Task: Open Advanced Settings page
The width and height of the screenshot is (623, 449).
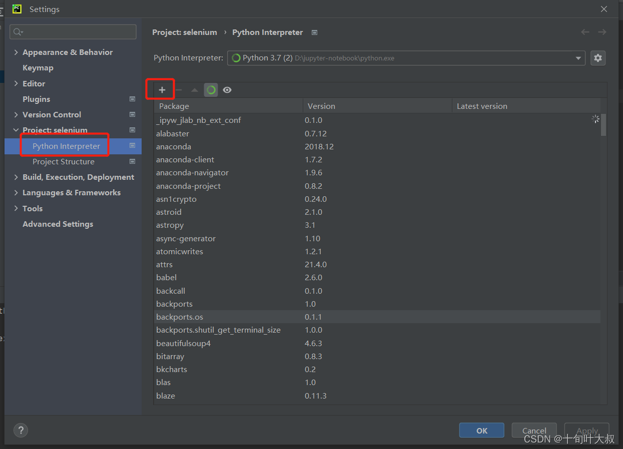Action: pos(58,224)
